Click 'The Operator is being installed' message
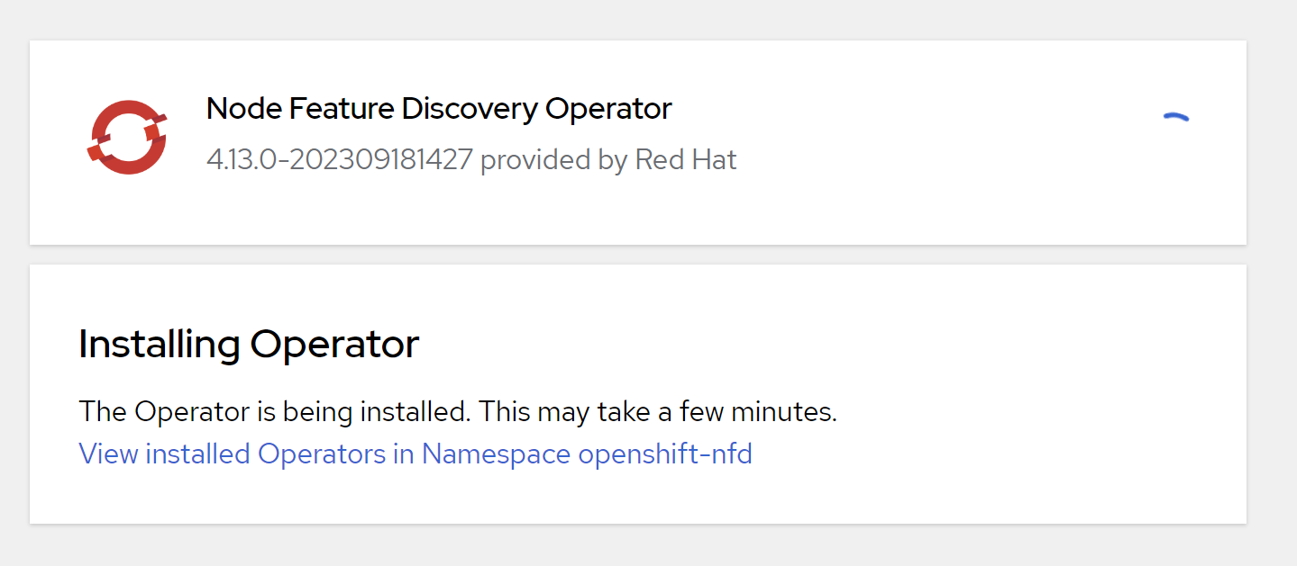Viewport: 1297px width, 566px height. tap(274, 412)
